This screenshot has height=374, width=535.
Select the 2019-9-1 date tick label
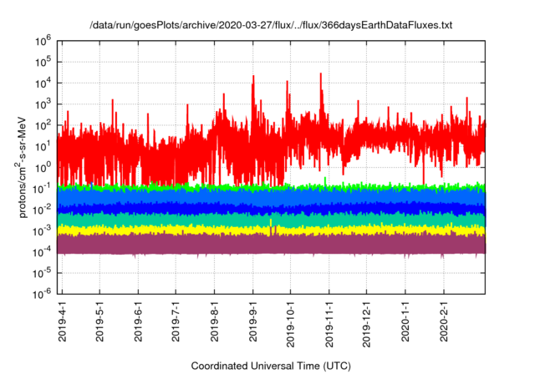click(252, 321)
